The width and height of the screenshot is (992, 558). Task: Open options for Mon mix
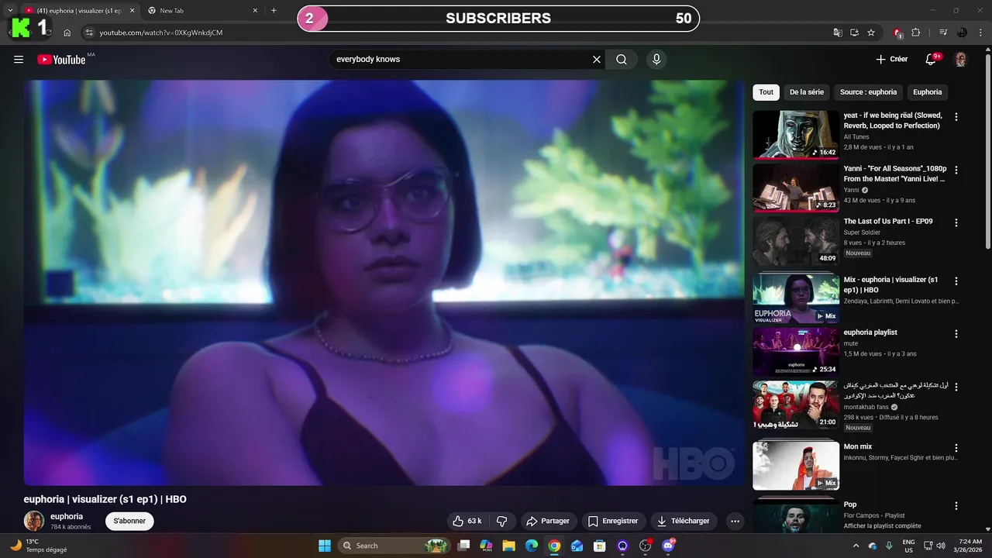click(x=956, y=448)
